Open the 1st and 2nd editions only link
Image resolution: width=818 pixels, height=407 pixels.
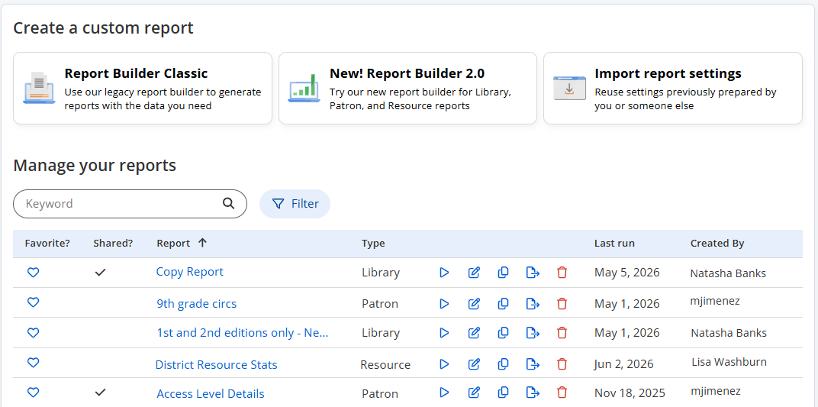click(243, 333)
